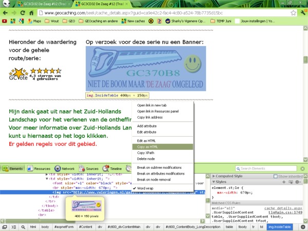Screen dimensions: 308x231
Task: Choose Copy as HTML menu entry
Action: click(163, 147)
